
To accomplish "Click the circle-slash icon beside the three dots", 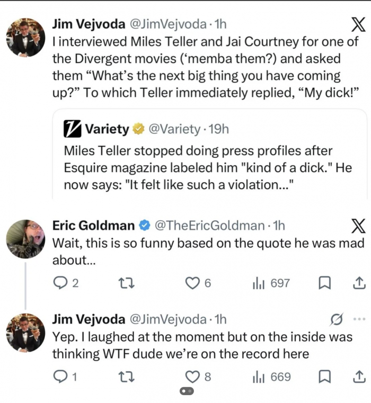I will click(336, 319).
